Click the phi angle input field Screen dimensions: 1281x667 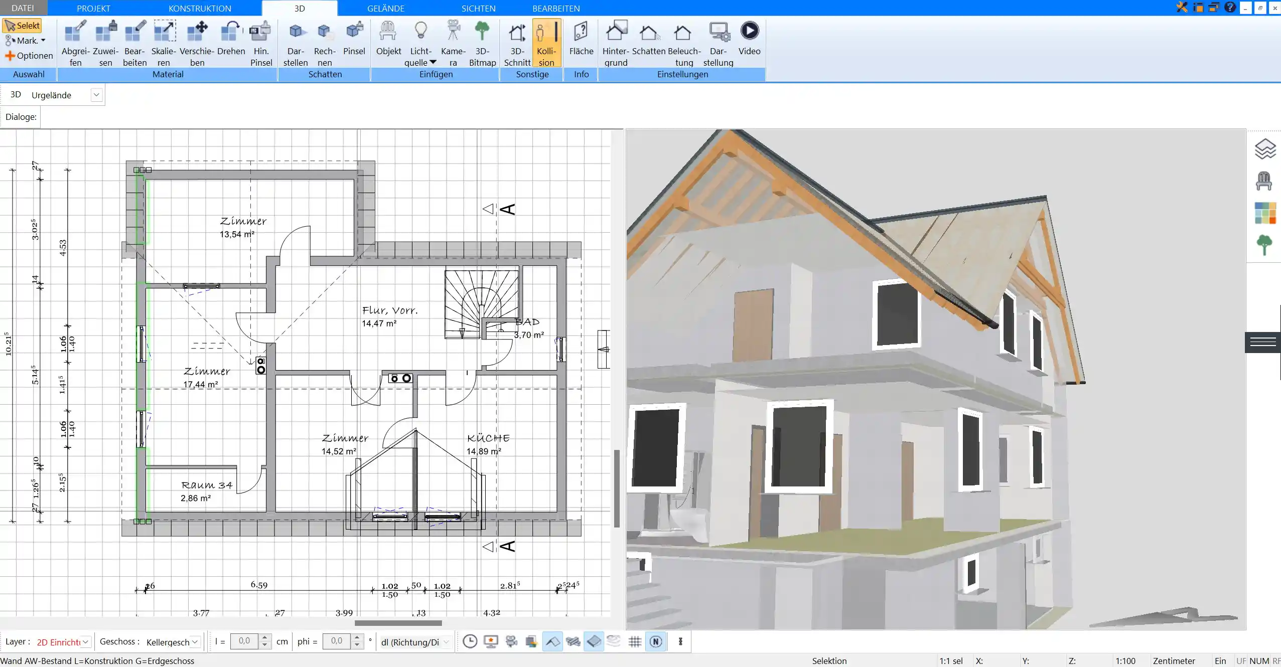point(337,641)
